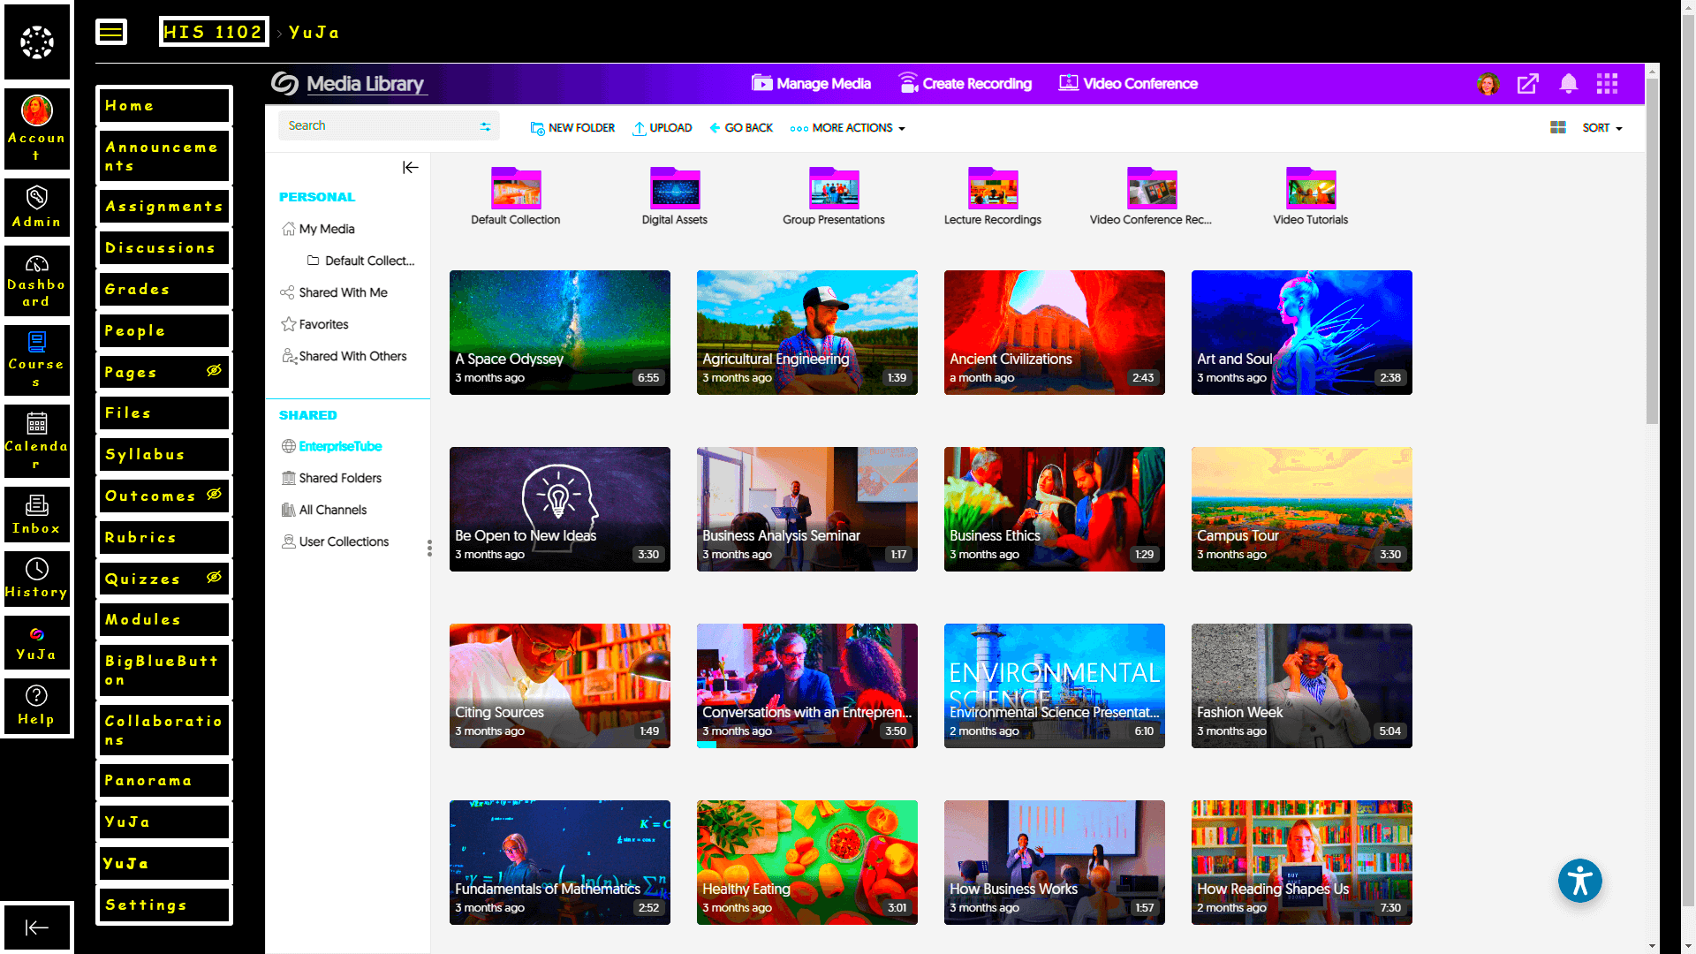
Task: Expand the MORE ACTIONS dropdown
Action: pos(848,128)
